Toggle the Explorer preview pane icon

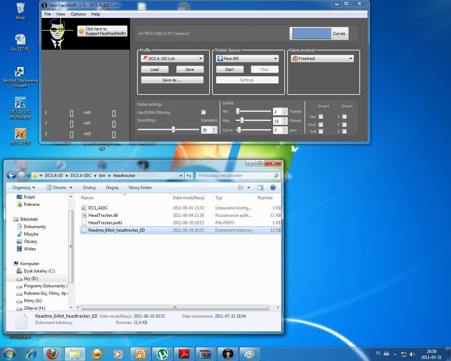(260, 188)
